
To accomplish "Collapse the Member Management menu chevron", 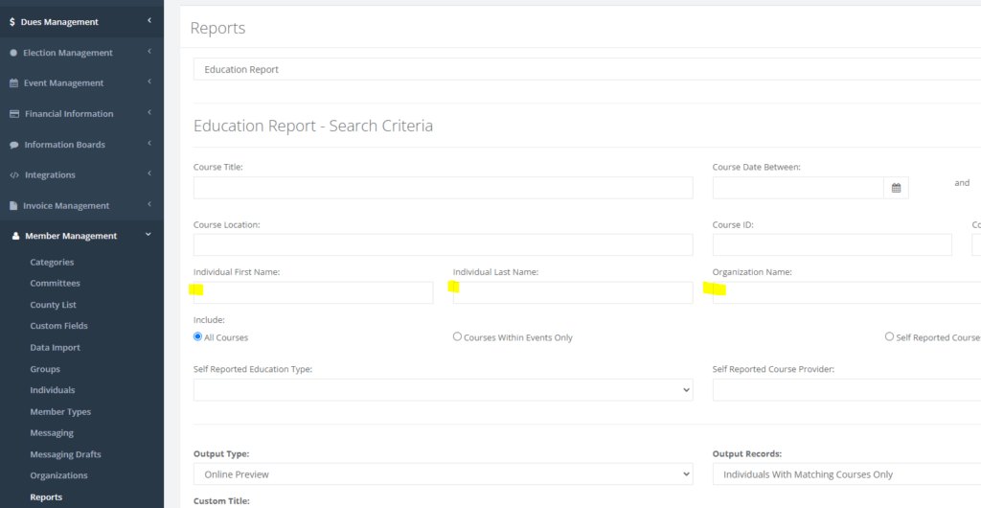I will tap(148, 235).
